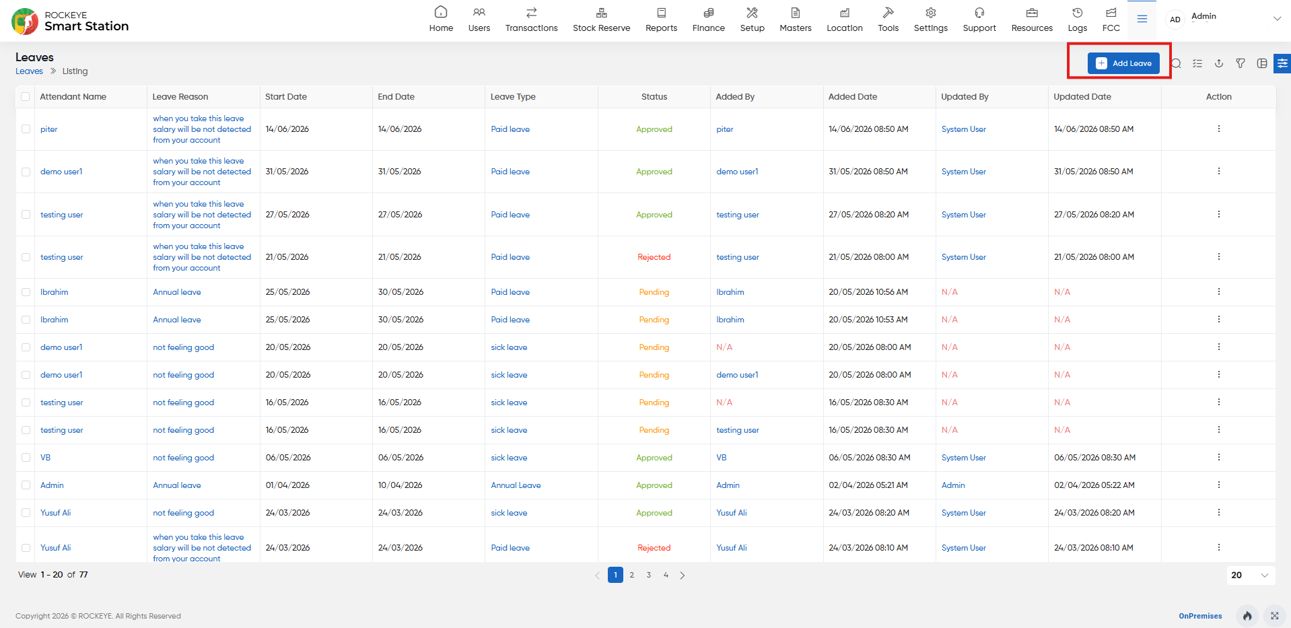Screen dimensions: 1291x628
Task: Jump to page 3 in pagination
Action: pyautogui.click(x=649, y=575)
